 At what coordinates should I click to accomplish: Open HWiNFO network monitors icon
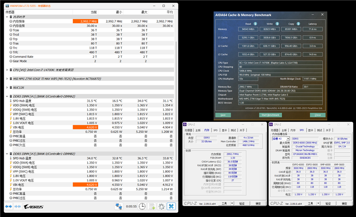coord(118,206)
